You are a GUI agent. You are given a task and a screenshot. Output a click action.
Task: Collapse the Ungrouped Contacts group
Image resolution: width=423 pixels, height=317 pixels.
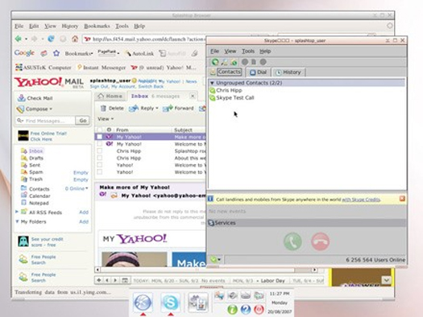coord(212,83)
